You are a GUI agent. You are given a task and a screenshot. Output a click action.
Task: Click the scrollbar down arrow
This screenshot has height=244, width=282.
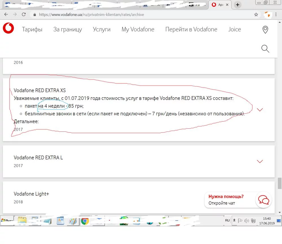pos(279,212)
